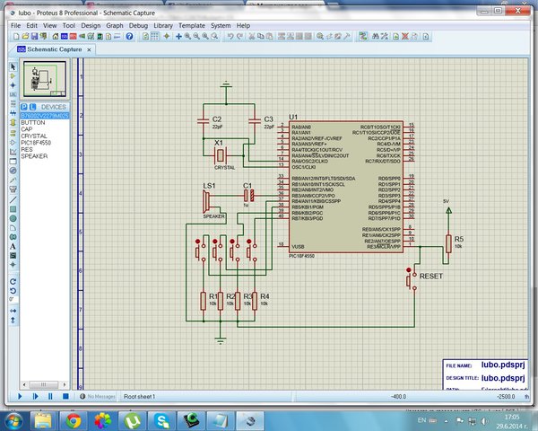Viewport: 538px width, 431px height.
Task: Click the Pause simulation button
Action: click(50, 396)
